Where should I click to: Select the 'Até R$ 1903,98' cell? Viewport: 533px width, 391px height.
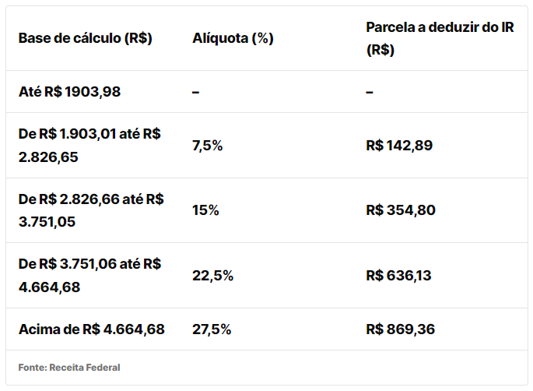(70, 92)
